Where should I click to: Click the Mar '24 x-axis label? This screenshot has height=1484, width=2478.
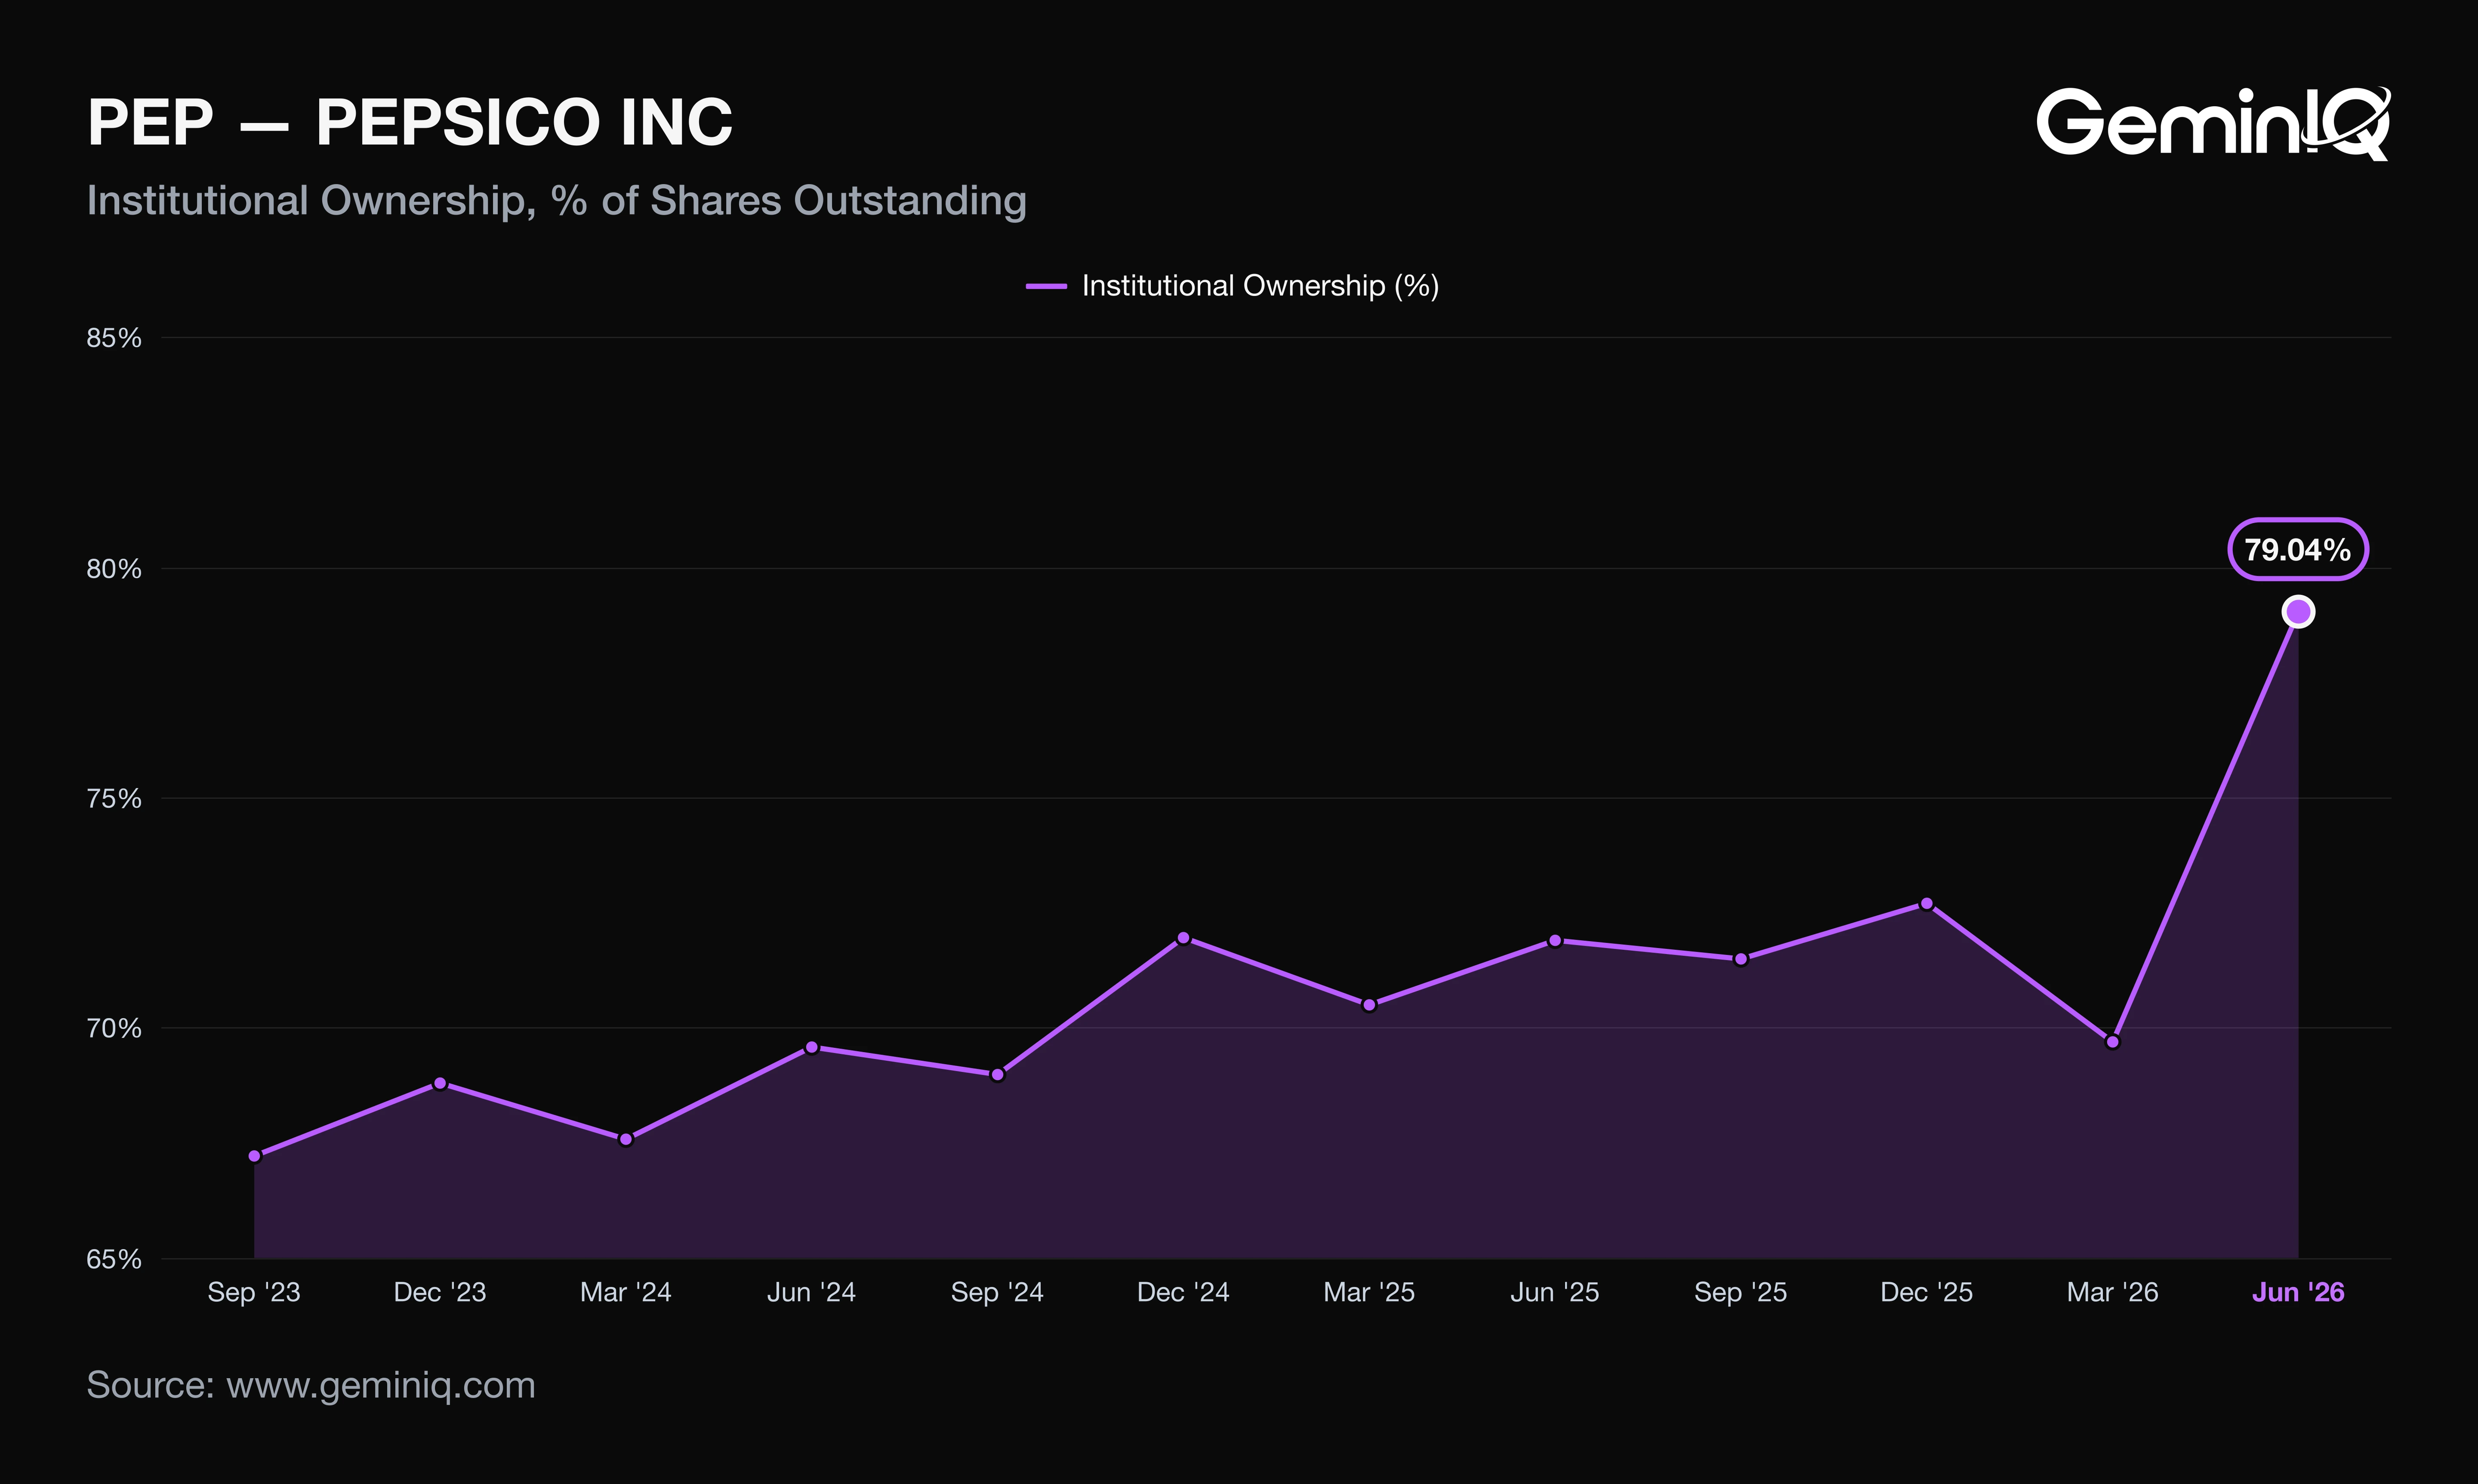626,1292
